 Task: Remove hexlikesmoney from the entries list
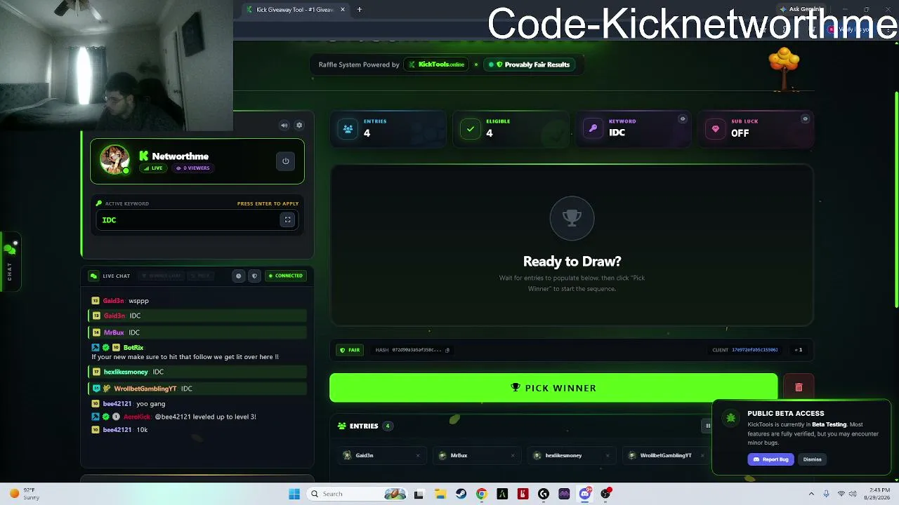click(608, 456)
